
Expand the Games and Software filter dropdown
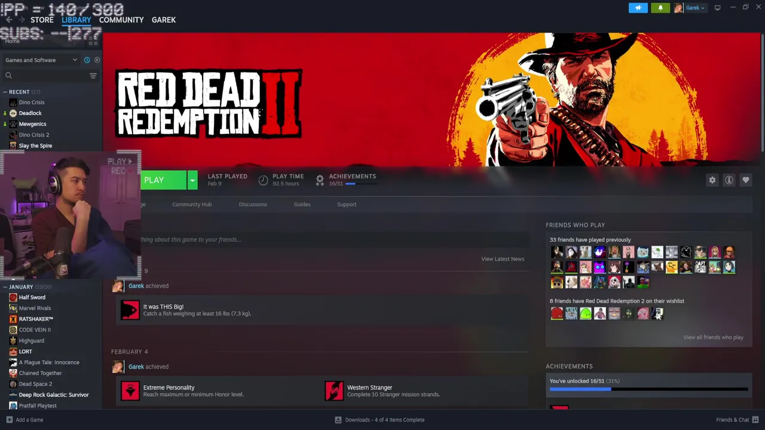click(x=41, y=60)
